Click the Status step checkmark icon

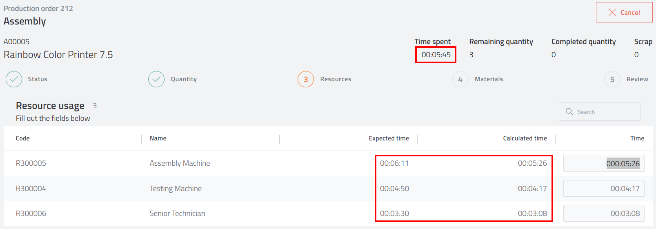click(14, 79)
